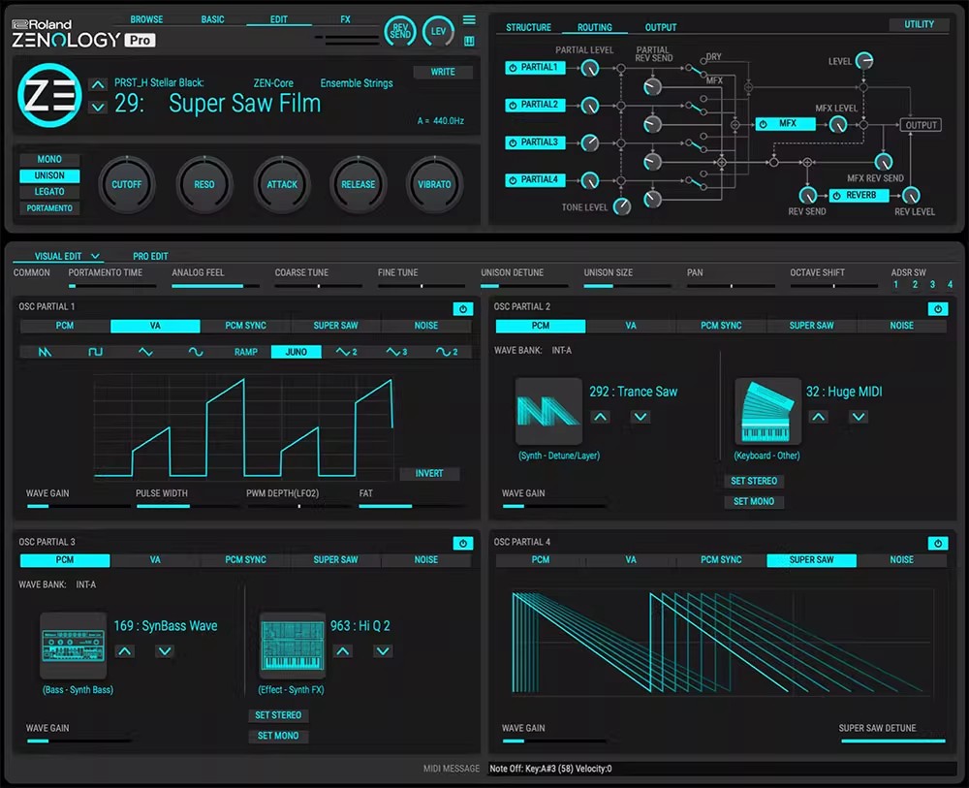Click the Huge MIDI keyboard wave icon
The width and height of the screenshot is (969, 788).
[767, 412]
